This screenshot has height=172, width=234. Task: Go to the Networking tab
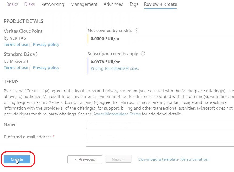pyautogui.click(x=52, y=4)
